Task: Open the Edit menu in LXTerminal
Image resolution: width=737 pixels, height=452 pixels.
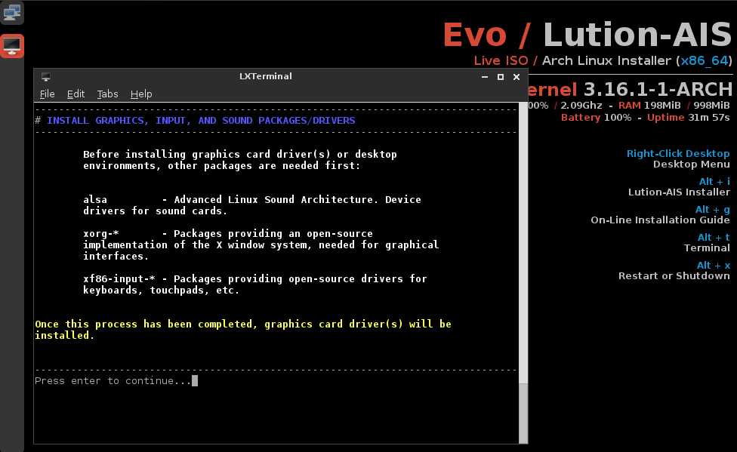Action: point(76,94)
